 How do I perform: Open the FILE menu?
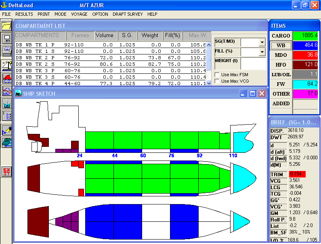coord(6,14)
